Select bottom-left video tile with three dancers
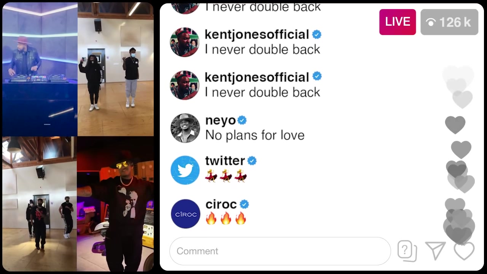This screenshot has height=274, width=487. pos(40,204)
